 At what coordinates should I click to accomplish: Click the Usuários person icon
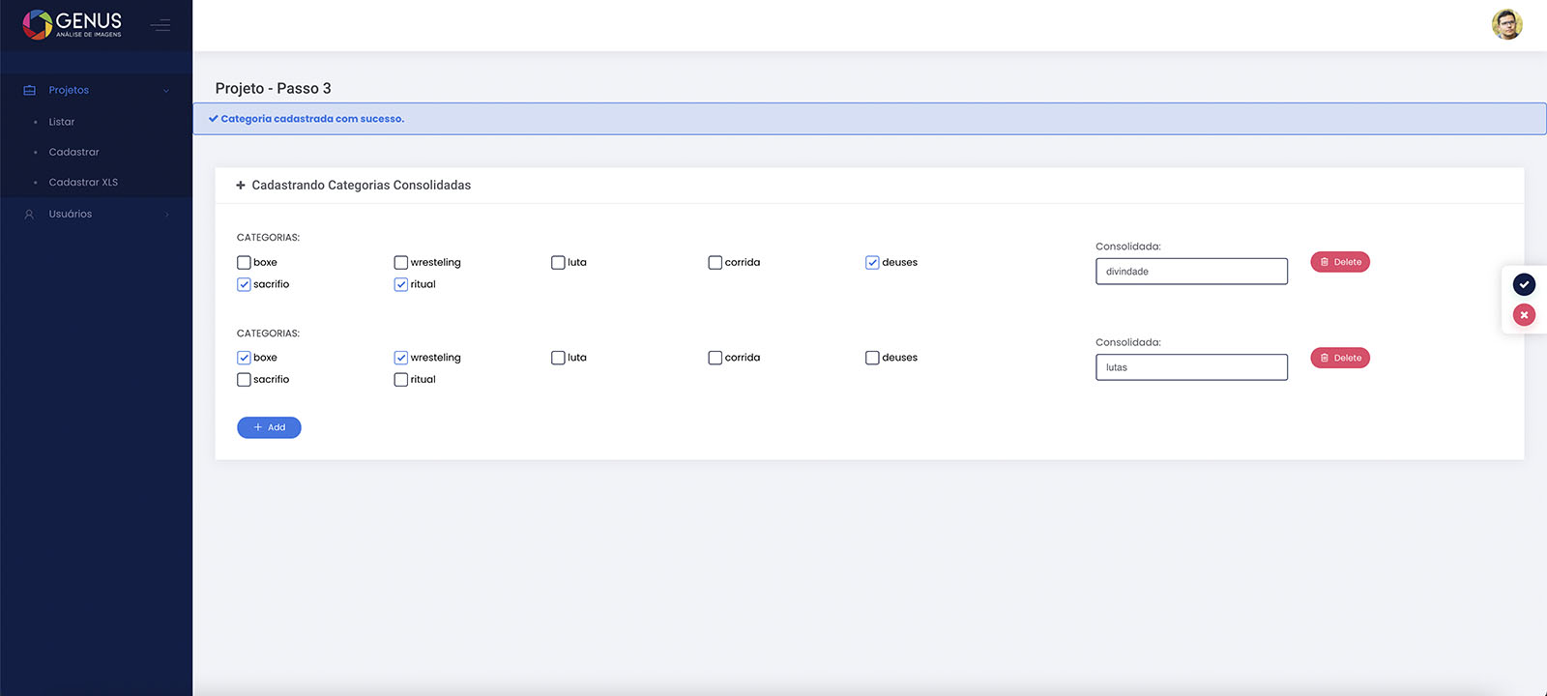tap(29, 215)
